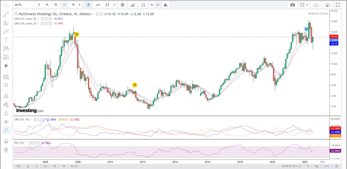347x169 pixels.
Task: Save chart layout with cloud upload icon
Action: (327, 5)
